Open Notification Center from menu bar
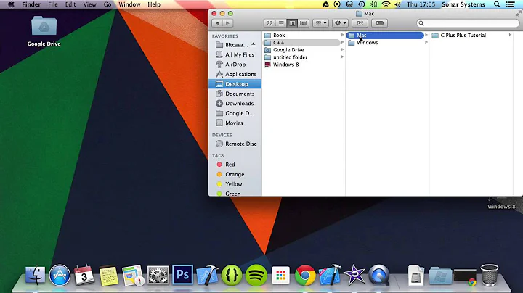523x293 pixels. 511,4
